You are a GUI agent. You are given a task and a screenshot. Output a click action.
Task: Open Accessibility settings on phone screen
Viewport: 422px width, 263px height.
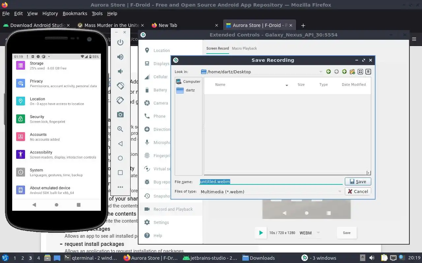(x=56, y=154)
